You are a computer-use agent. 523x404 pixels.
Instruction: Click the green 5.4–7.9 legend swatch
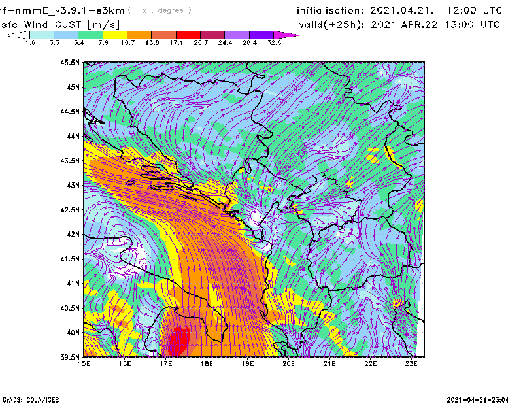click(x=90, y=35)
